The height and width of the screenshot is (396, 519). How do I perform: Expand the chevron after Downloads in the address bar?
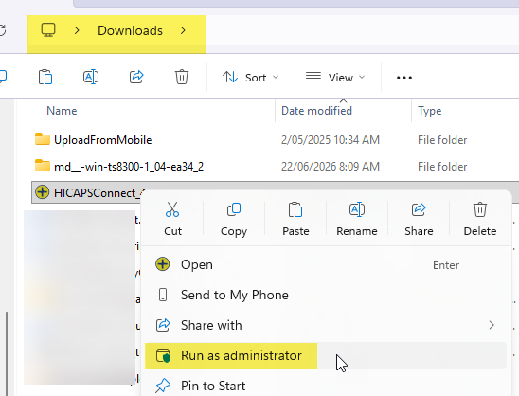point(183,30)
